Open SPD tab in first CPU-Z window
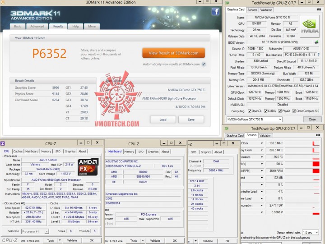The height and width of the screenshot is (244, 325). [x=58, y=152]
